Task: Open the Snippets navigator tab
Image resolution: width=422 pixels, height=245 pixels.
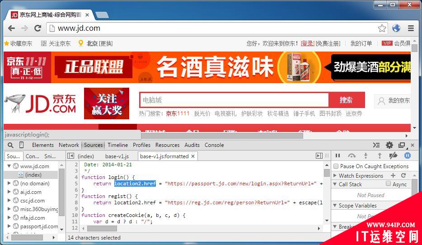Action: (x=50, y=156)
